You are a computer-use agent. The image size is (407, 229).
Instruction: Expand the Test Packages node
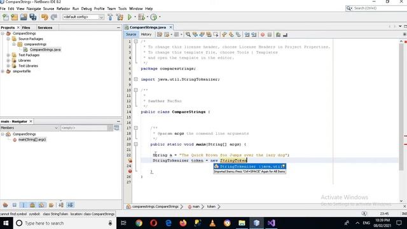point(8,55)
